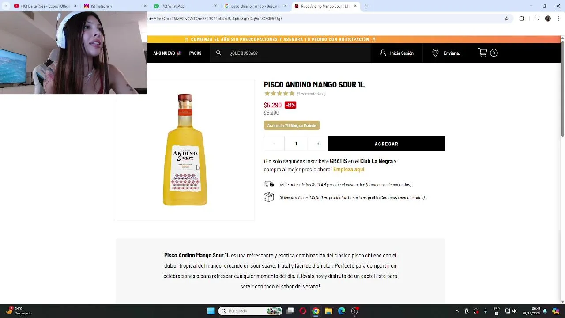The width and height of the screenshot is (565, 318).
Task: Open the clock and date
Action: pyautogui.click(x=531, y=311)
